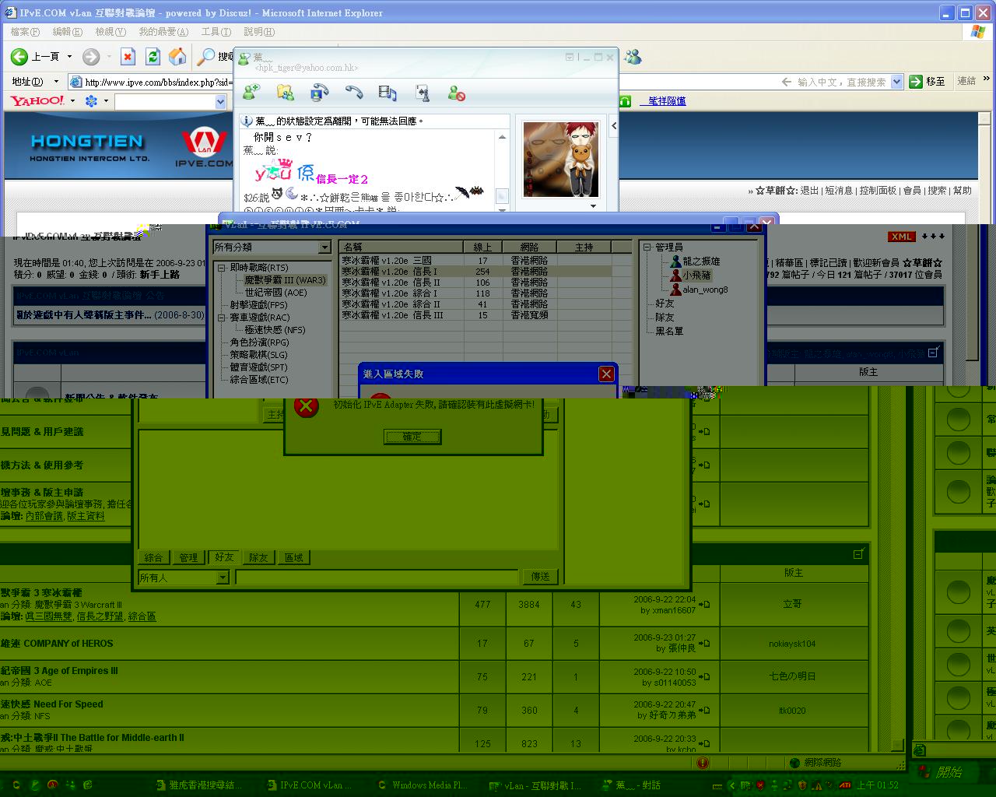Screen dimensions: 996x797
Task: Select room 寒冰霸權 v1.20e 綜合 I
Action: 390,293
